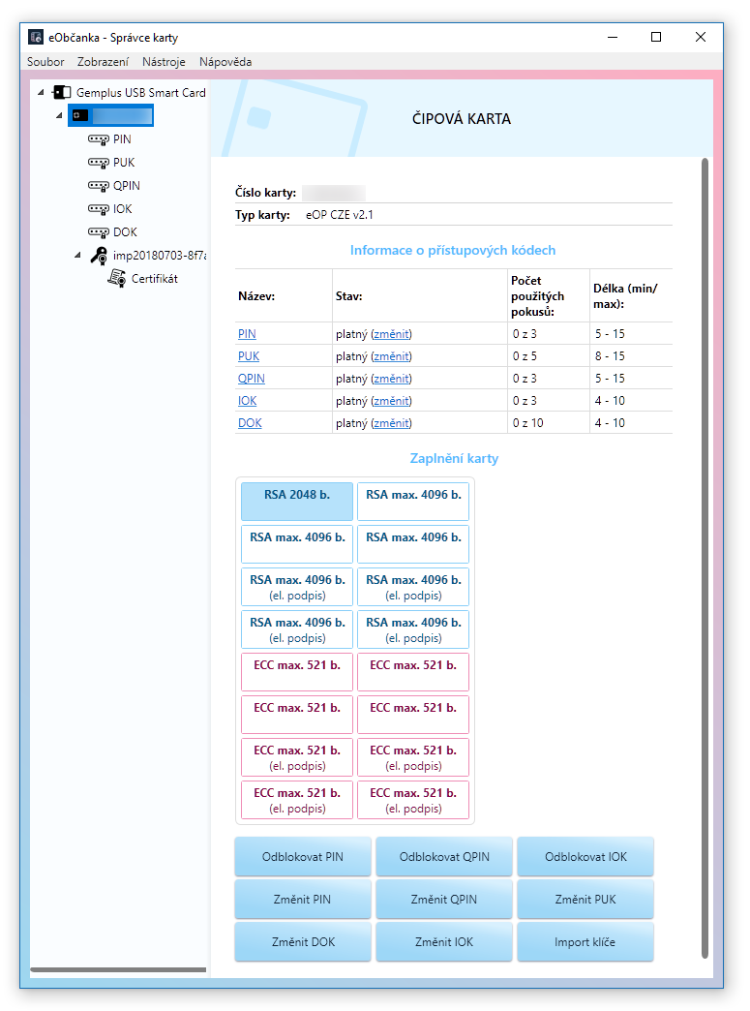
Task: Open the Zobrazení menu
Action: point(104,62)
